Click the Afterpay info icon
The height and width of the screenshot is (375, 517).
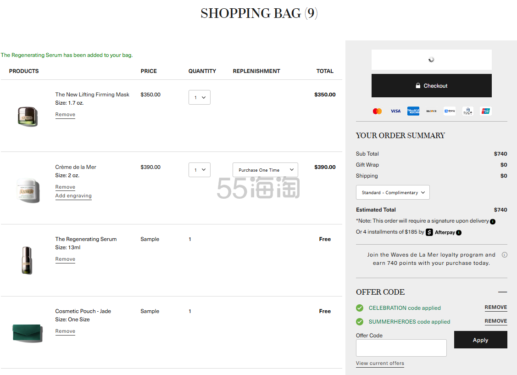point(459,233)
